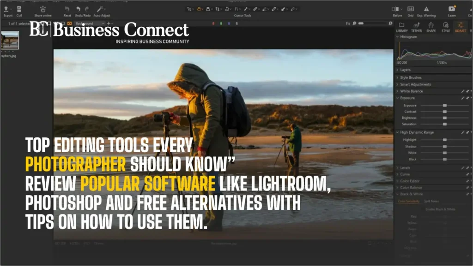Apply Auto Adjust from the toolbar
This screenshot has height=266, width=473.
click(x=100, y=9)
